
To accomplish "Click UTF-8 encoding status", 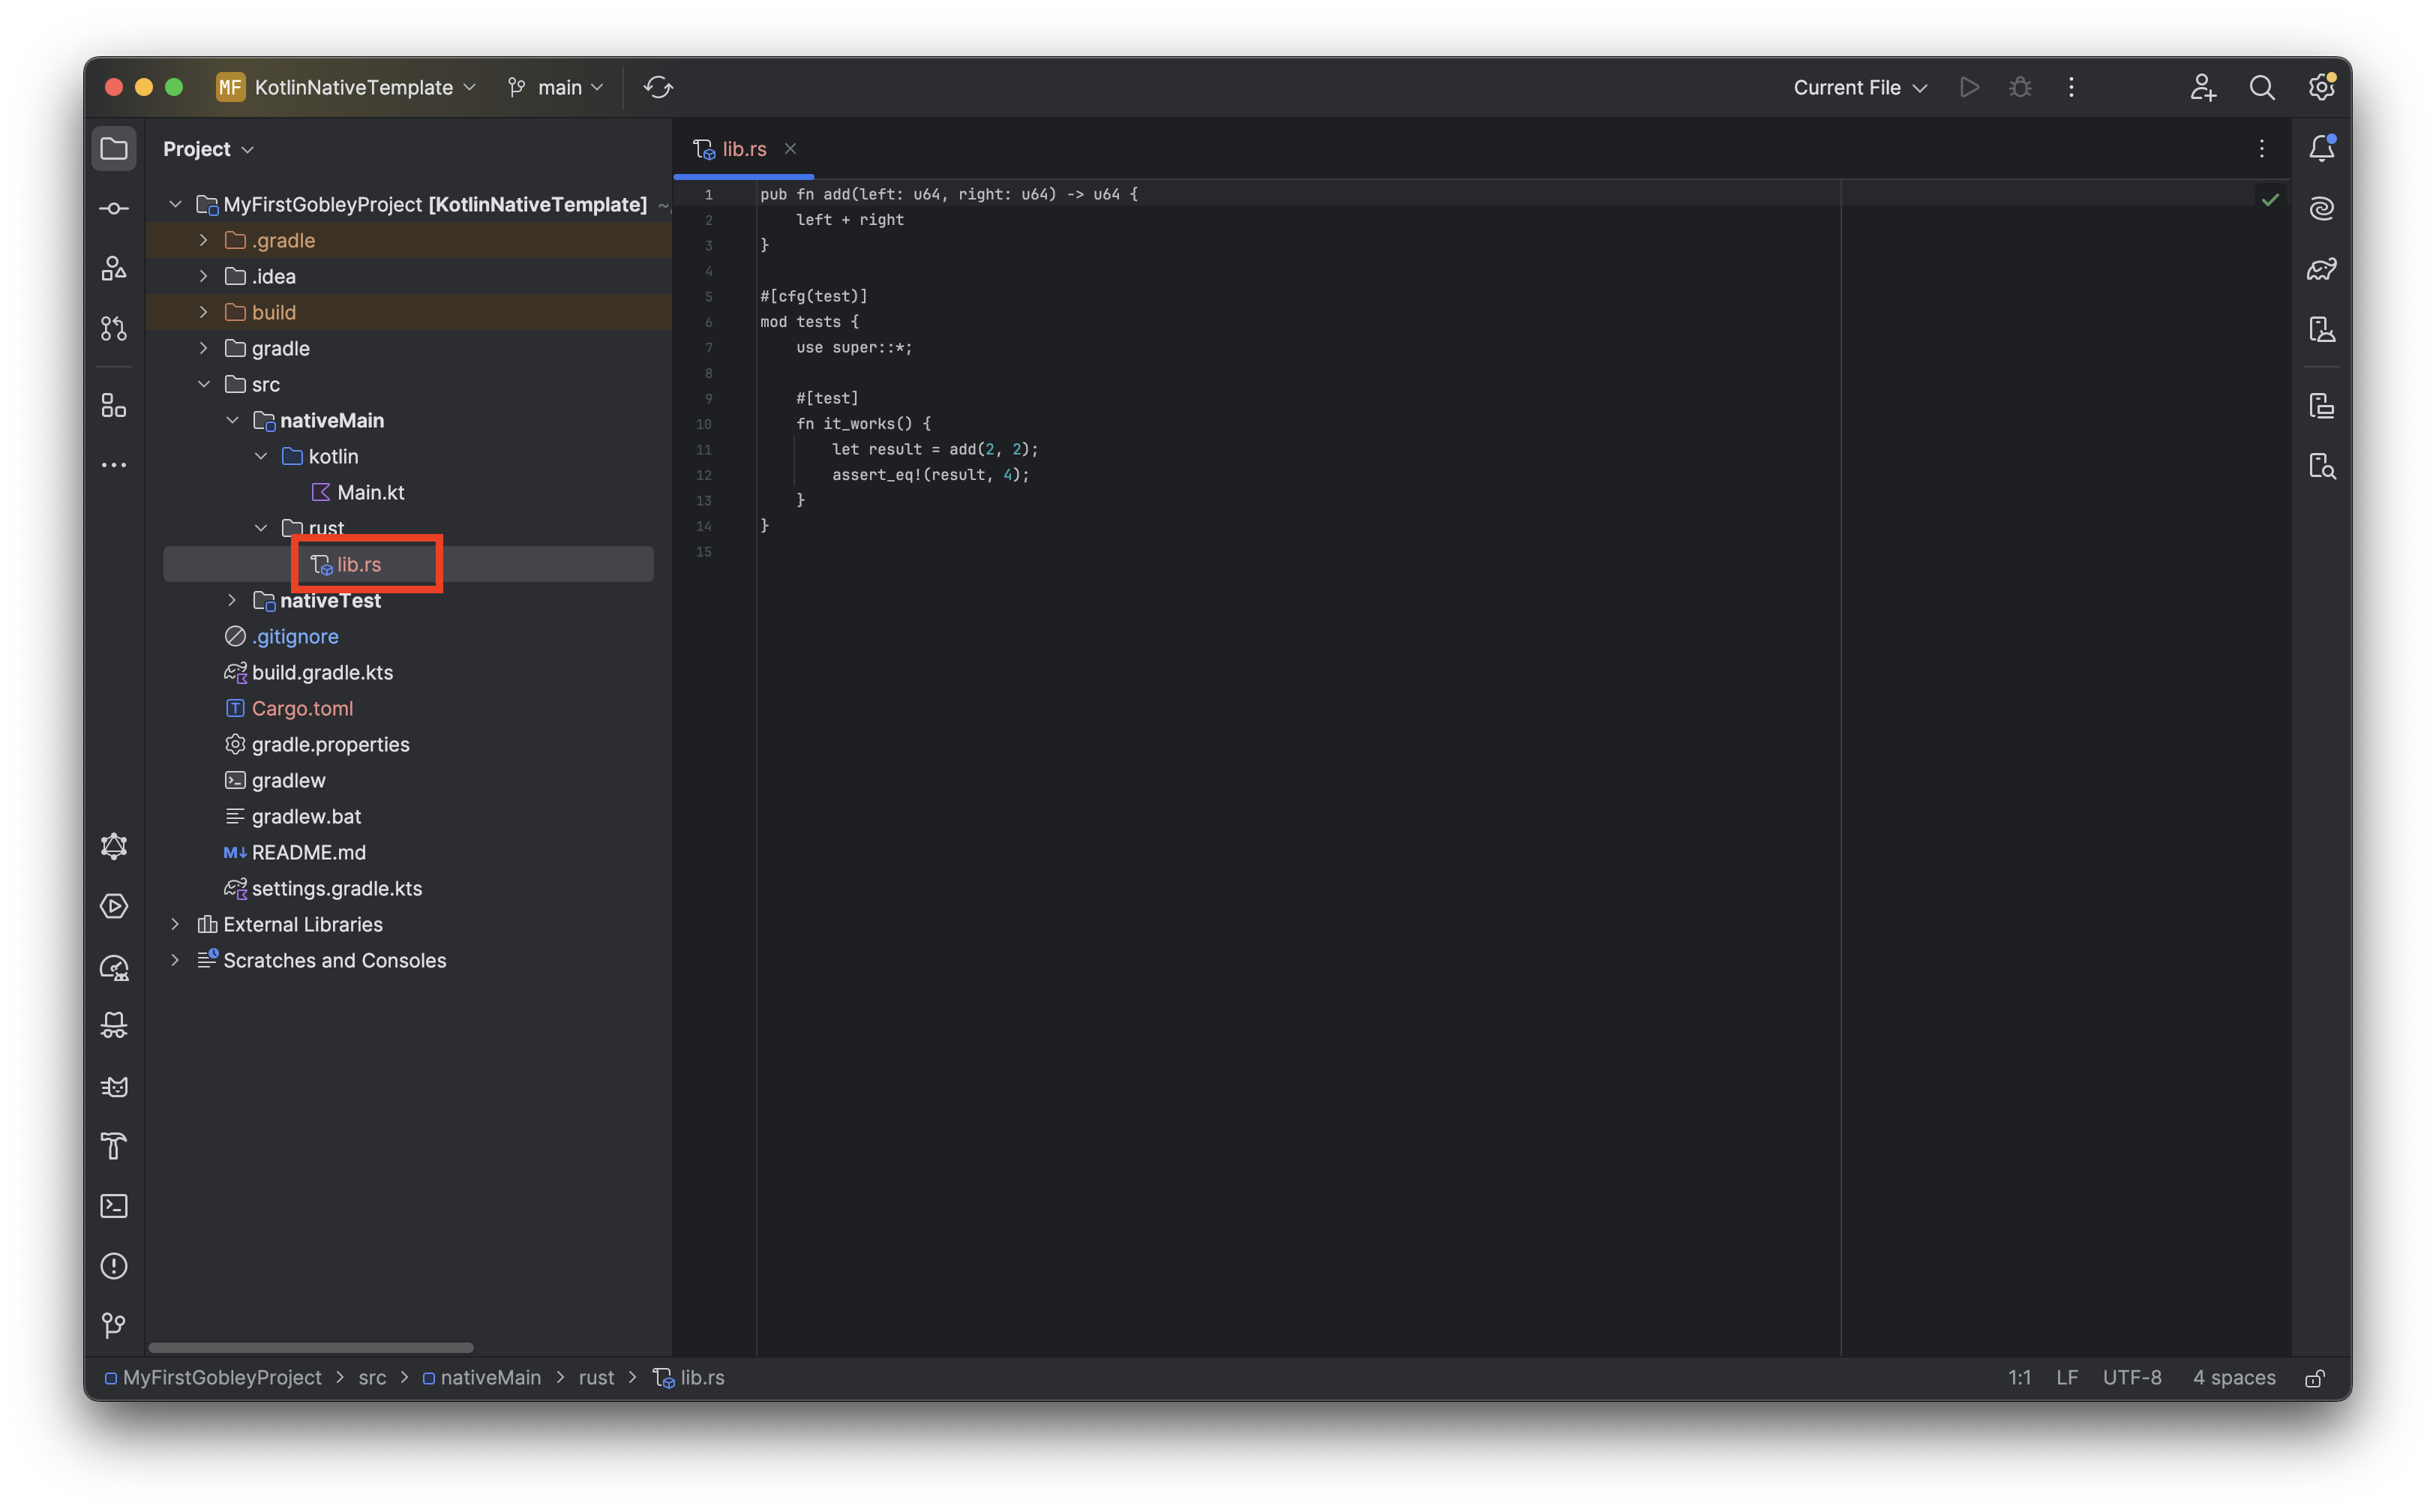I will (x=2132, y=1378).
